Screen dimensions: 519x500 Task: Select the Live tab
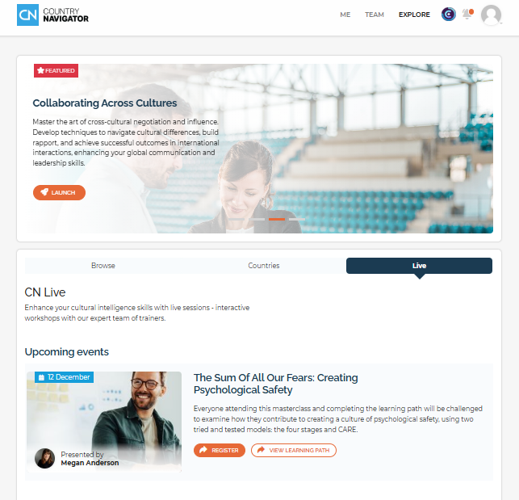419,266
